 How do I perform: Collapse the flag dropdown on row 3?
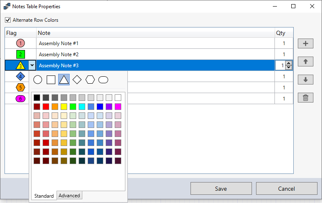coord(32,65)
